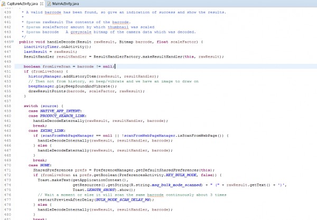This screenshot has height=220, width=317.
Task: Click handleDecodeExternally call on line 461
Action: 59,121
